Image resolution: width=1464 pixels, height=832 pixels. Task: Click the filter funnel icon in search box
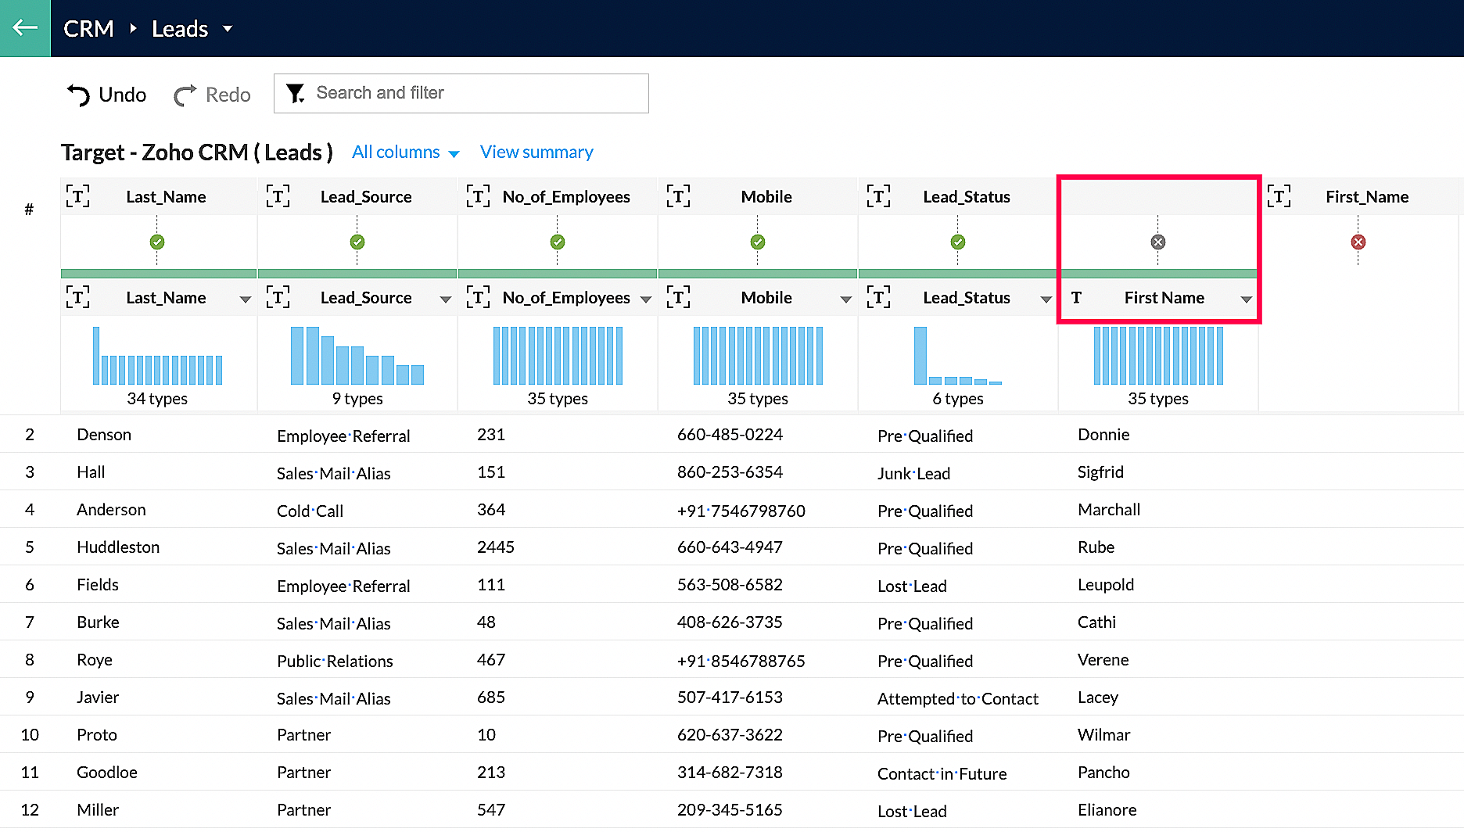pos(295,94)
